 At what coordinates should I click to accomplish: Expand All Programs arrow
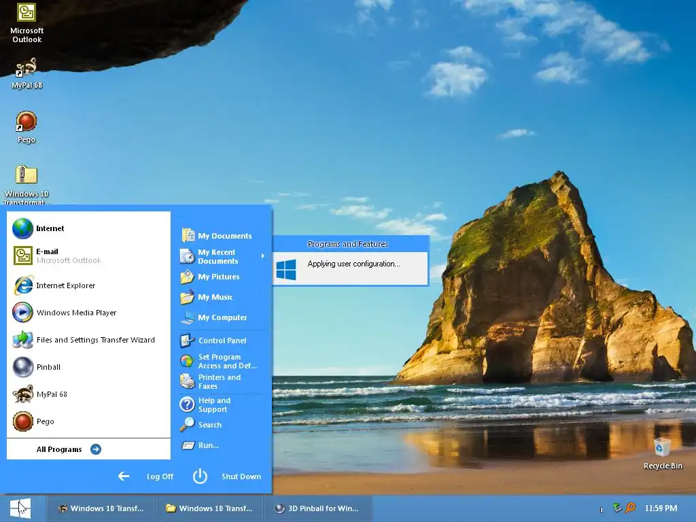coord(95,449)
